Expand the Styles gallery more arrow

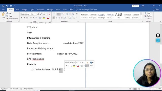pyautogui.click(x=141, y=18)
